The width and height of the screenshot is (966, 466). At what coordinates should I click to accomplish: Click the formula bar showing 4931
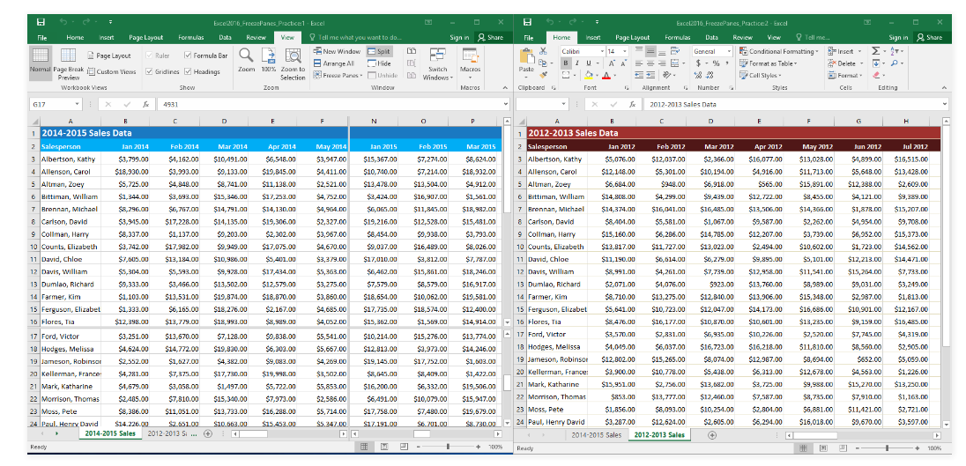pyautogui.click(x=333, y=104)
